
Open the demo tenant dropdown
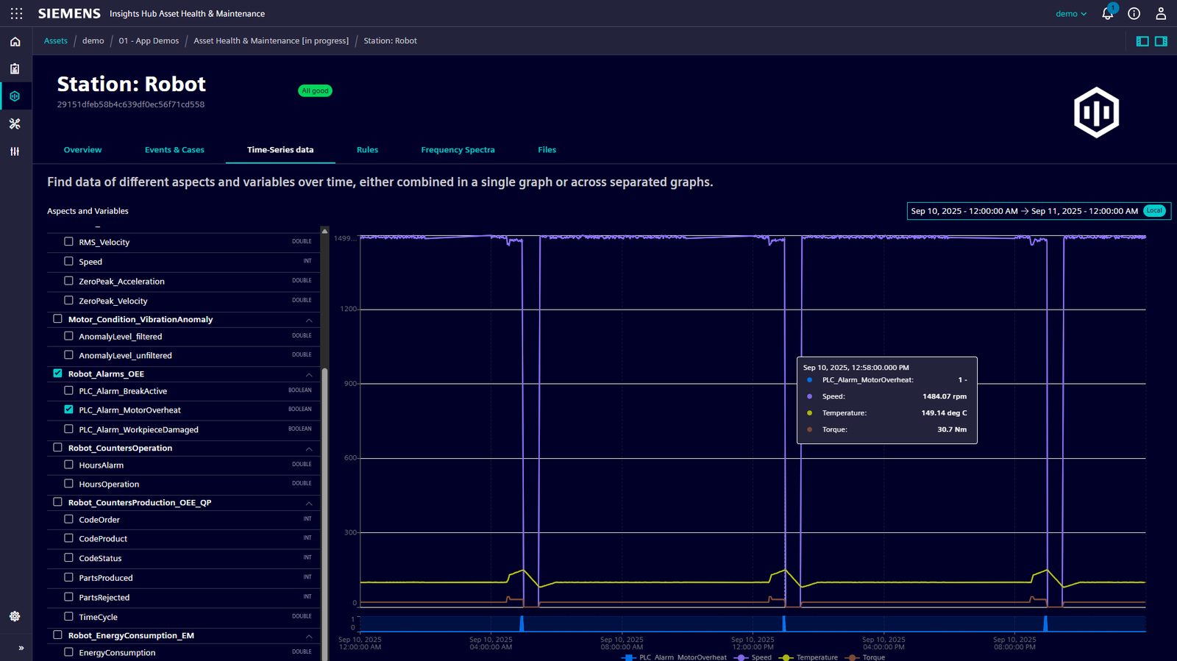click(x=1071, y=14)
